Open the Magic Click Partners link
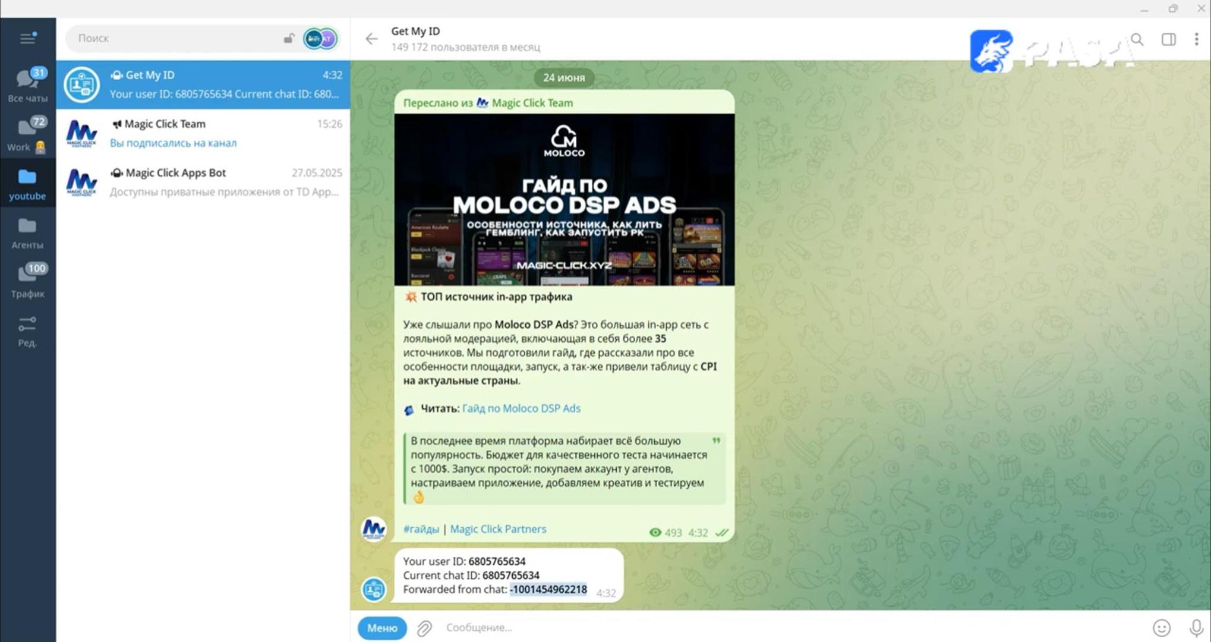1211x642 pixels. coord(498,529)
